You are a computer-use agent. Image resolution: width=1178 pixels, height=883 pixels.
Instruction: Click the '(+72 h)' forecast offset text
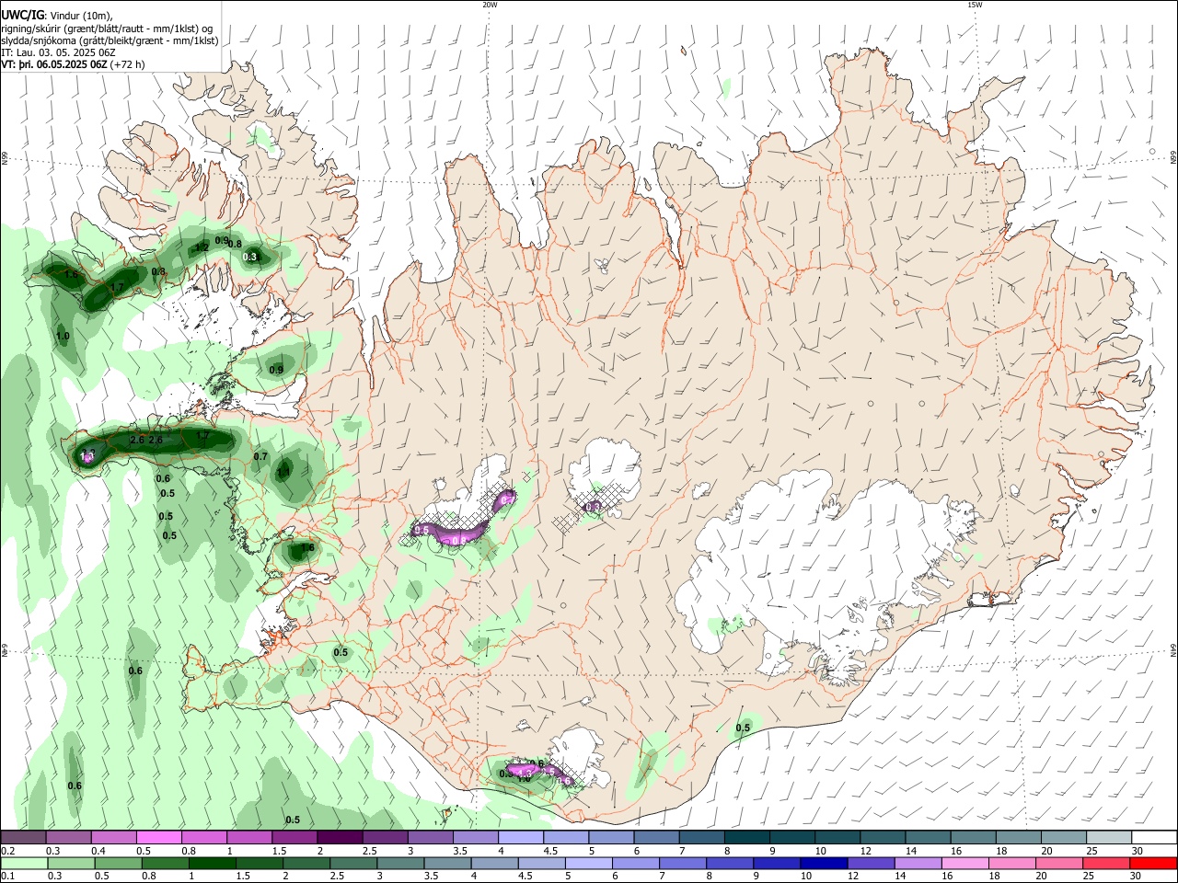[127, 64]
